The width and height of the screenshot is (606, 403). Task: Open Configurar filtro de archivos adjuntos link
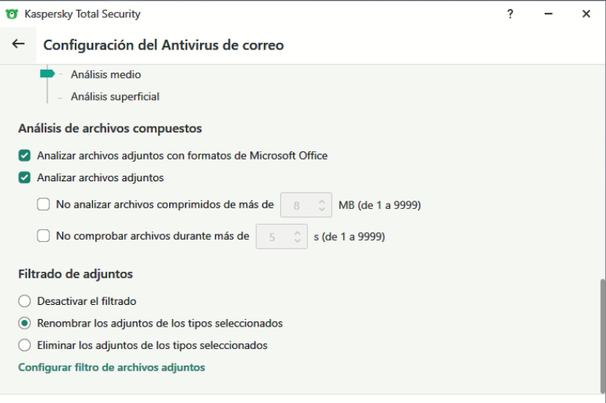tap(112, 367)
